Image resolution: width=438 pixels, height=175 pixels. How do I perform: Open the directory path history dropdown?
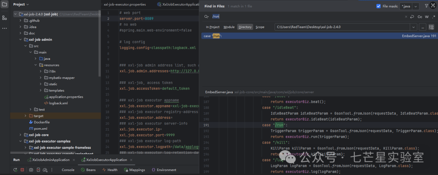[413, 27]
